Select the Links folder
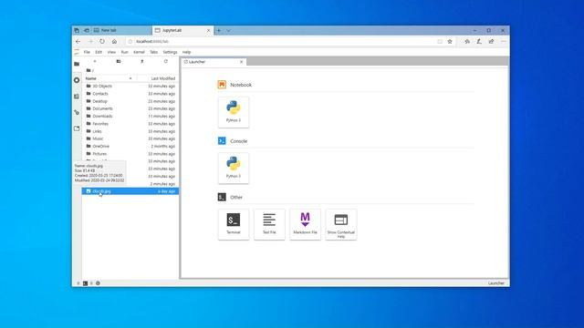 point(130,131)
